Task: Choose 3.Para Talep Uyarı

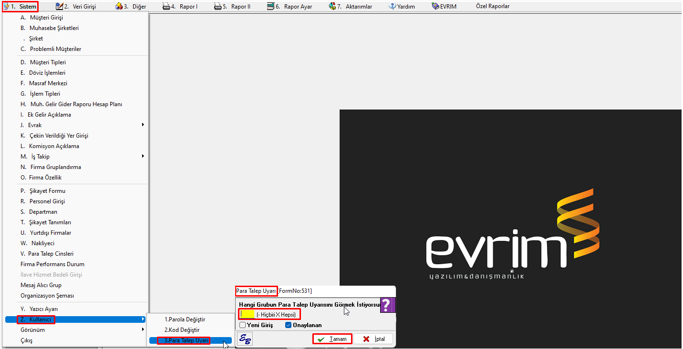Action: [190, 340]
